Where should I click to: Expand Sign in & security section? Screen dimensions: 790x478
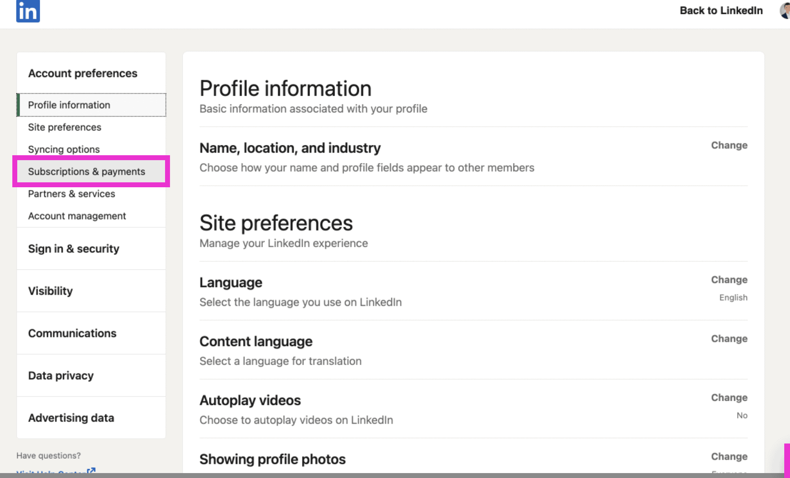tap(73, 249)
